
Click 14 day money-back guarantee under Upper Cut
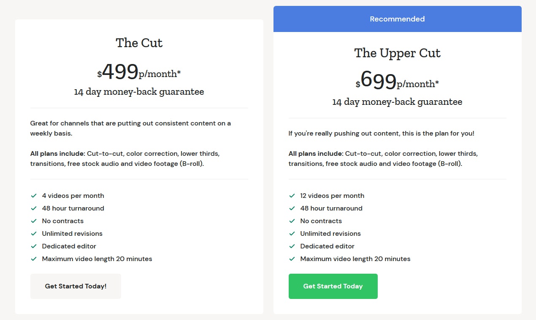coord(398,102)
